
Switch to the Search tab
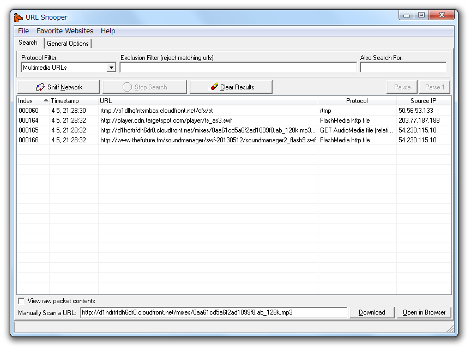click(28, 43)
